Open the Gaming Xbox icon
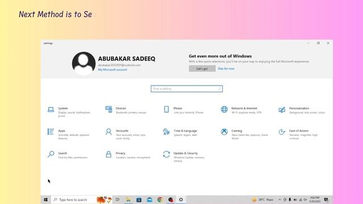Image resolution: width=363 pixels, height=204 pixels. click(x=224, y=132)
